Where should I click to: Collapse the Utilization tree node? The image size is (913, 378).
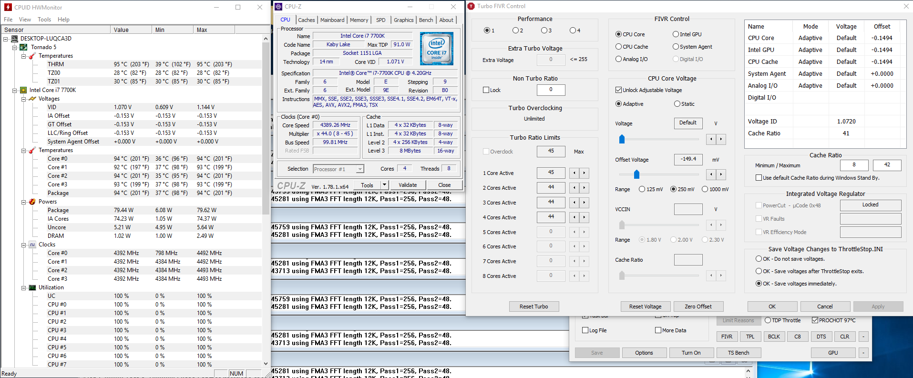23,287
